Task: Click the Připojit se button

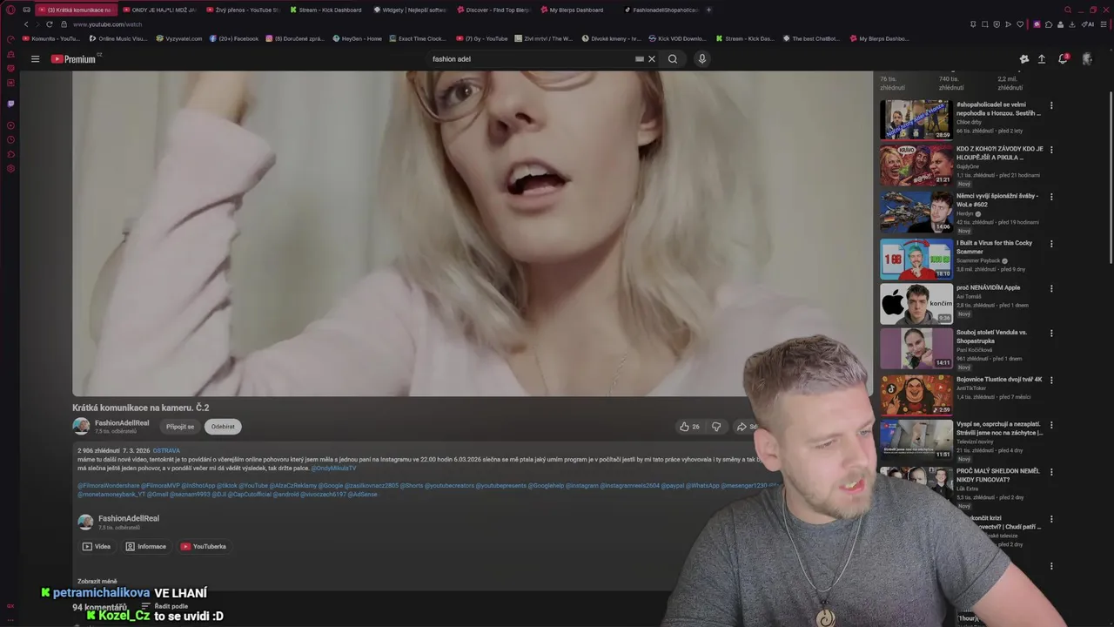Action: click(180, 427)
